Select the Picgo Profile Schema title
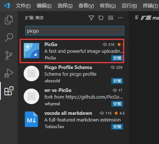Screen dimensions: 159x144 click(x=68, y=68)
